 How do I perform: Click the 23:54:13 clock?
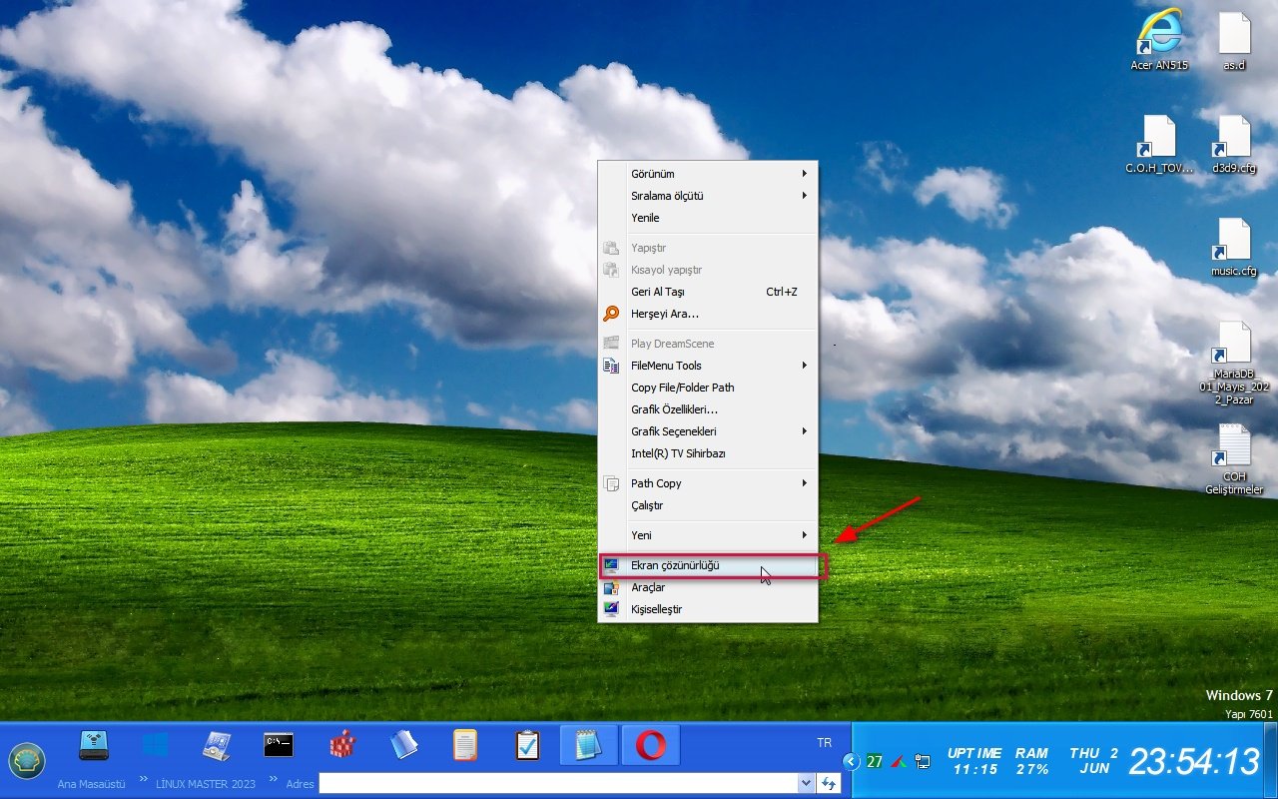click(x=1194, y=762)
